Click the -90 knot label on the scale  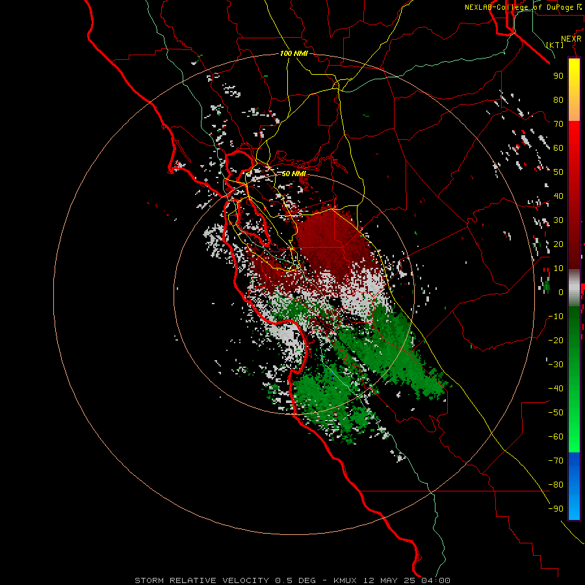tap(556, 509)
